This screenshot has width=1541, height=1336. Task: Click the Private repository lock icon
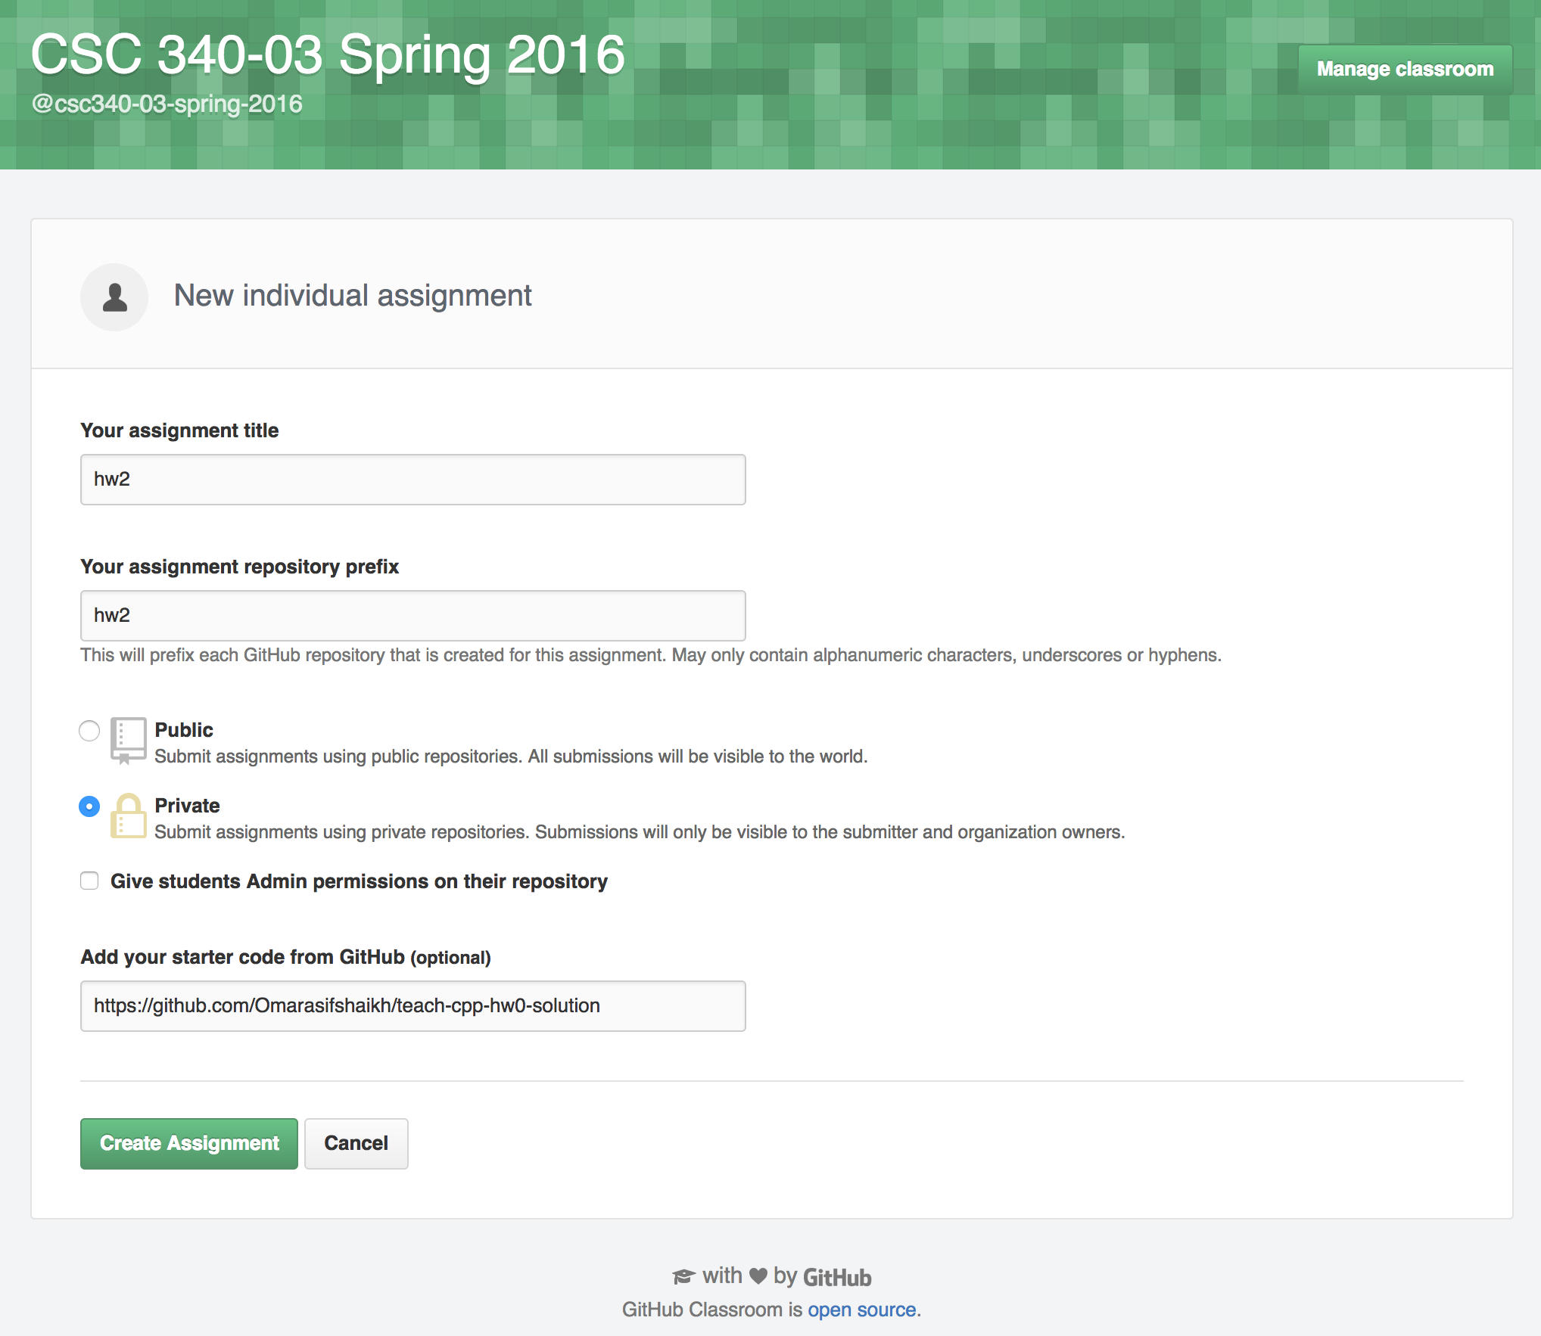[x=128, y=816]
